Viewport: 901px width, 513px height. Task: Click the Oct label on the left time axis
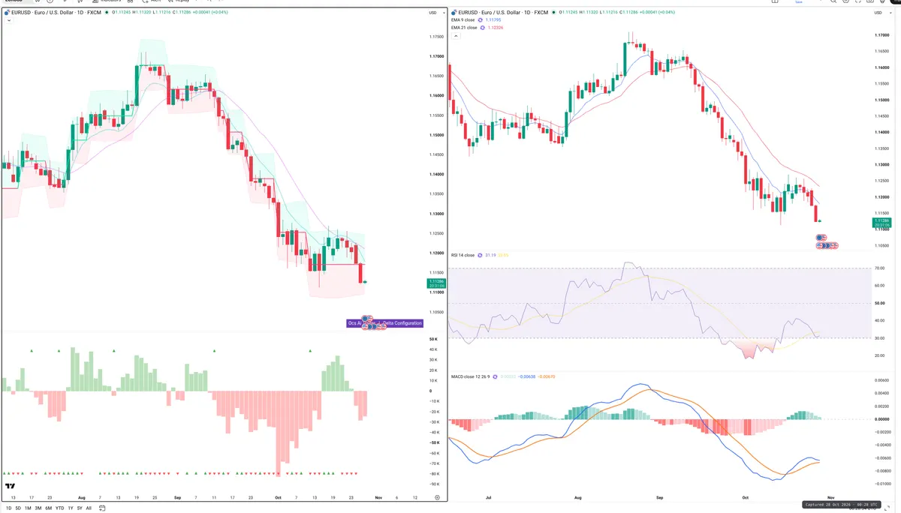point(278,496)
